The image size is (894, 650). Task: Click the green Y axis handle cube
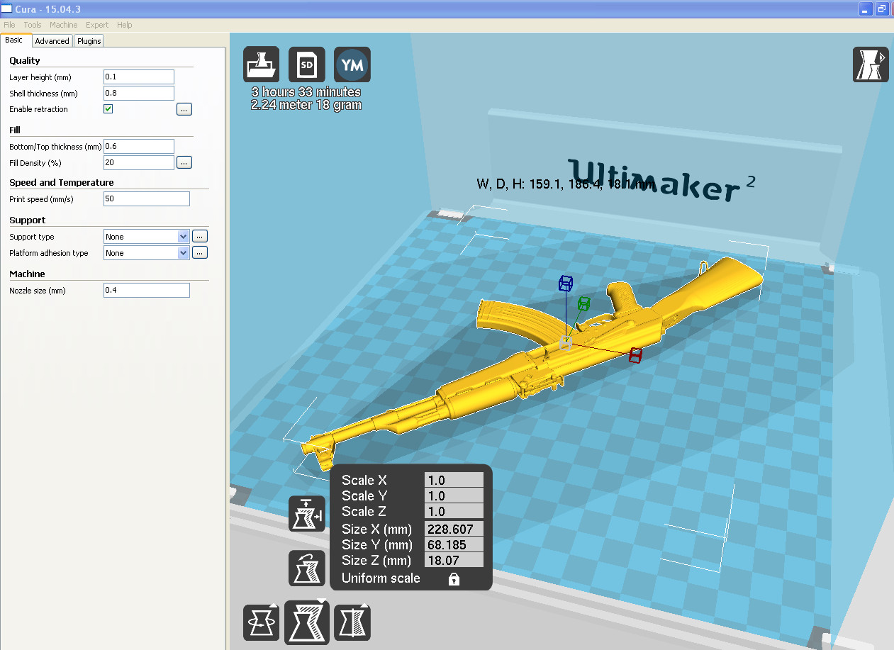pyautogui.click(x=583, y=304)
